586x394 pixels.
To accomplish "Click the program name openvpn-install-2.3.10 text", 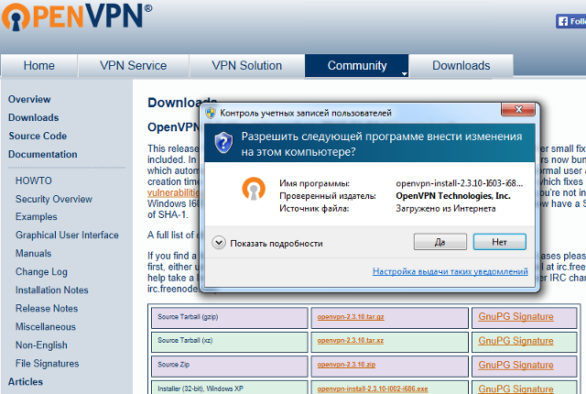I will [x=460, y=183].
